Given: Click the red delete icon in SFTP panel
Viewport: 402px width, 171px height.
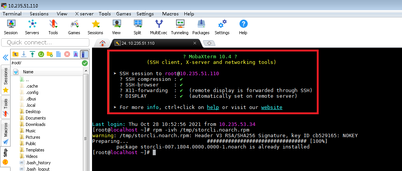Looking at the screenshot, I should click(x=67, y=54).
